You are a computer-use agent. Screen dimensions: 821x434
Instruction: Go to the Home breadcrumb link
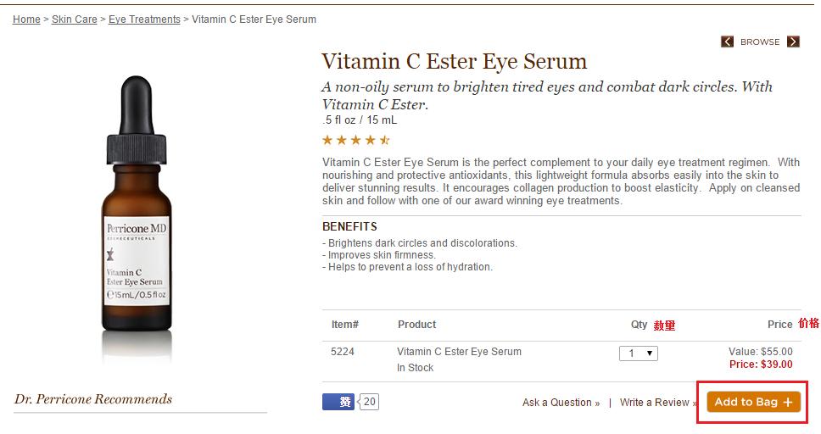click(26, 19)
